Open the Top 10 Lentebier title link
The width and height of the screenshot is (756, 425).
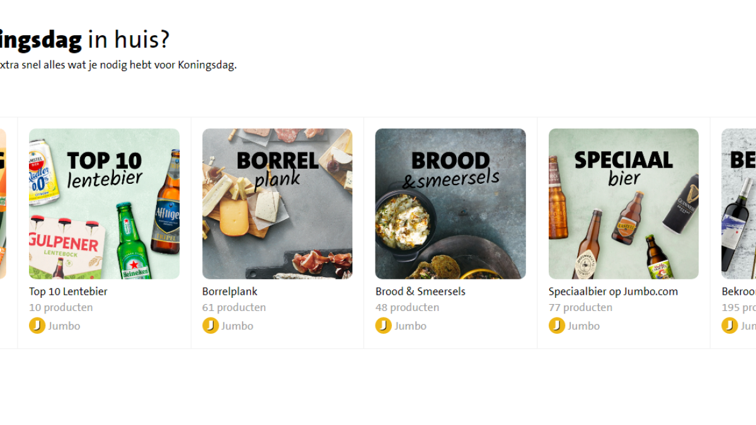[68, 292]
